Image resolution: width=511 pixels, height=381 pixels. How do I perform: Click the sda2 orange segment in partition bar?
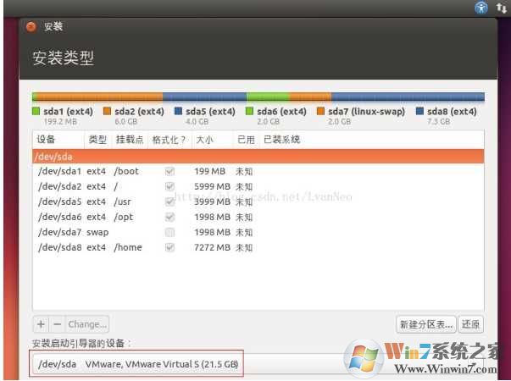click(x=100, y=97)
